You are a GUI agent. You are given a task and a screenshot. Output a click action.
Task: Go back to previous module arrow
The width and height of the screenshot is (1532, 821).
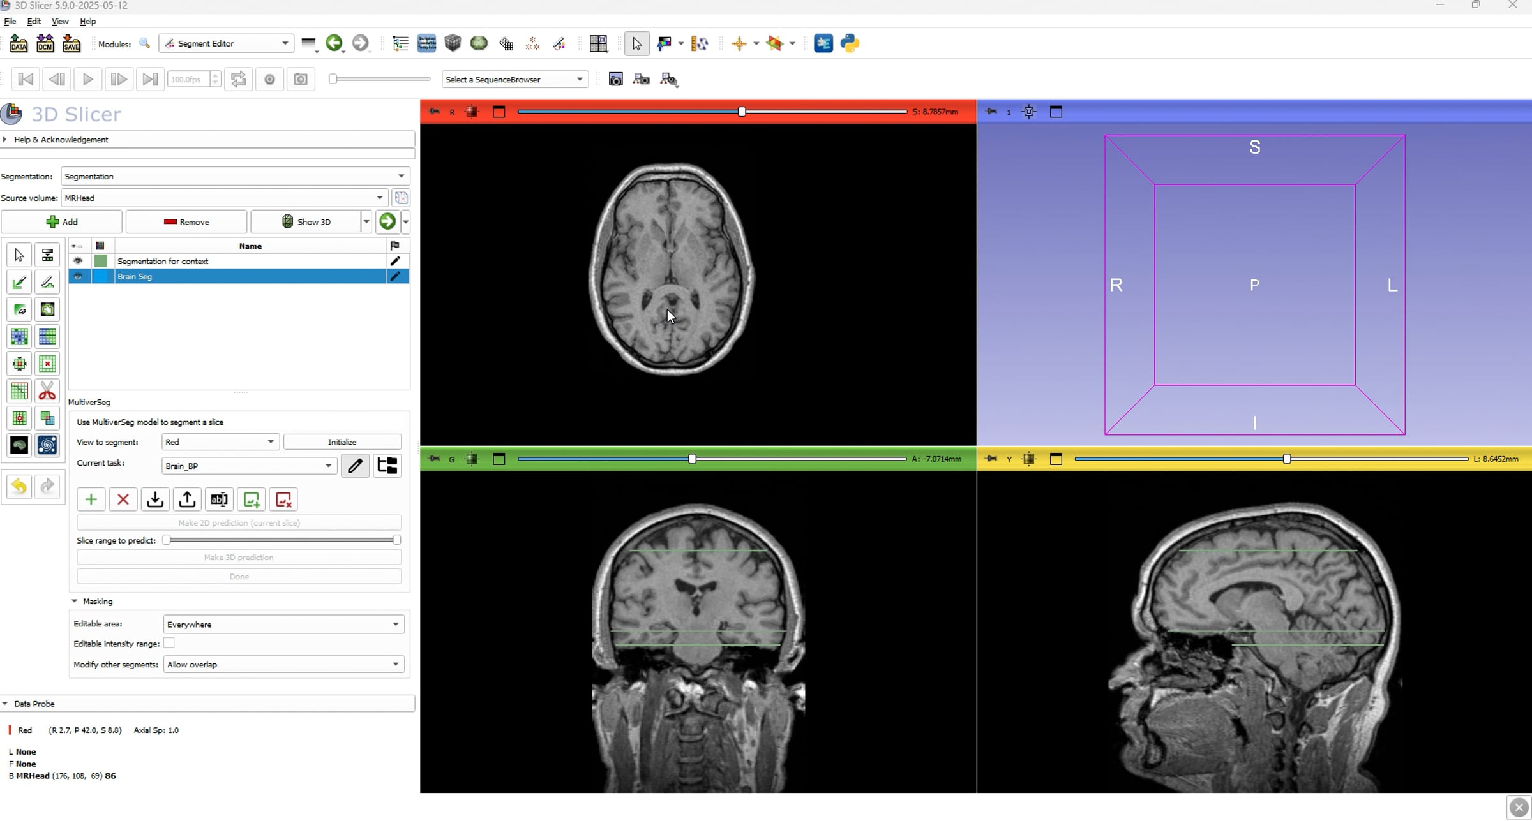click(x=334, y=43)
